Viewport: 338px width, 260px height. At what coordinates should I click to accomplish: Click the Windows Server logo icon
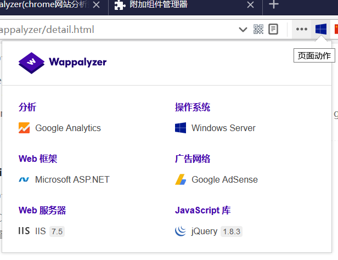click(181, 128)
